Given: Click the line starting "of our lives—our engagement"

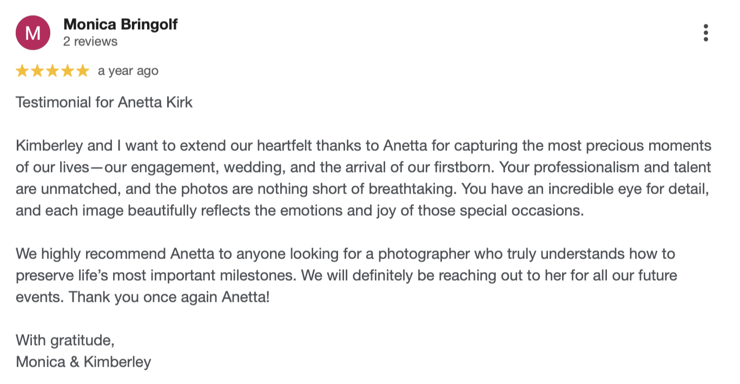Looking at the screenshot, I should tap(363, 167).
